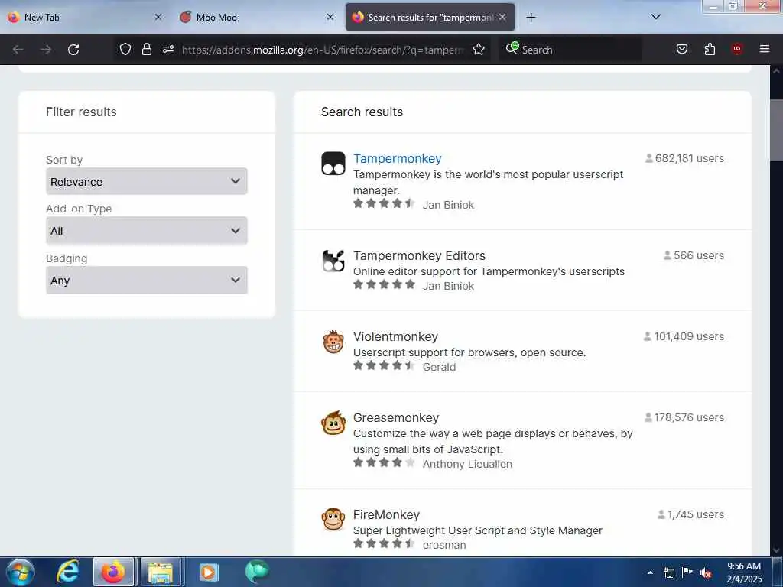Close the Moo Moo tab
The width and height of the screenshot is (783, 587).
tap(330, 17)
